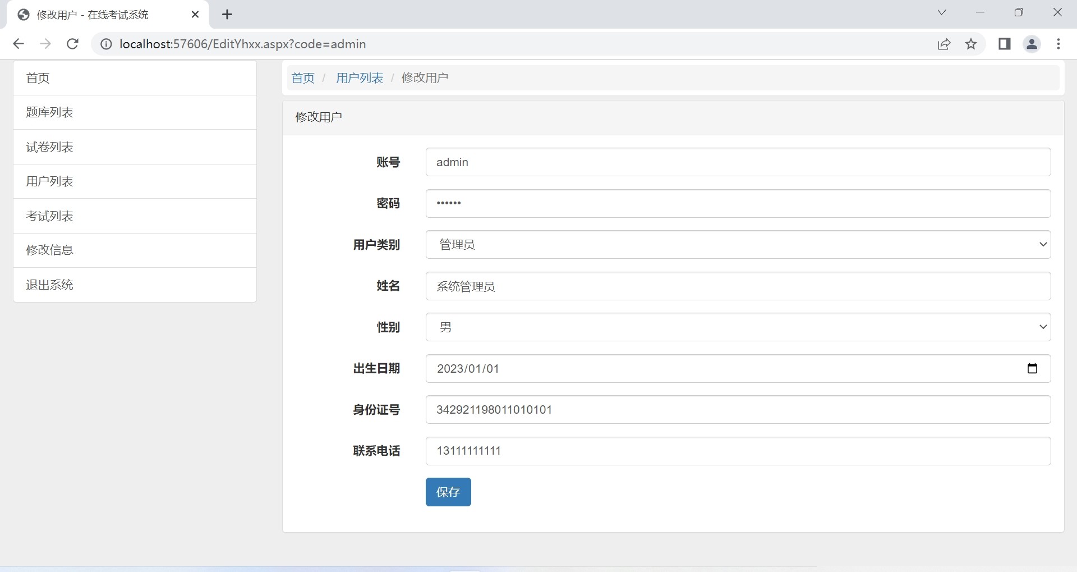
Task: Open a new browser tab
Action: [x=227, y=15]
